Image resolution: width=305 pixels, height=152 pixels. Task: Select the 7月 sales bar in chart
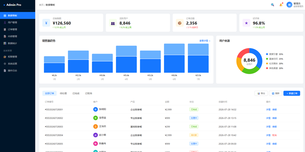198,58
